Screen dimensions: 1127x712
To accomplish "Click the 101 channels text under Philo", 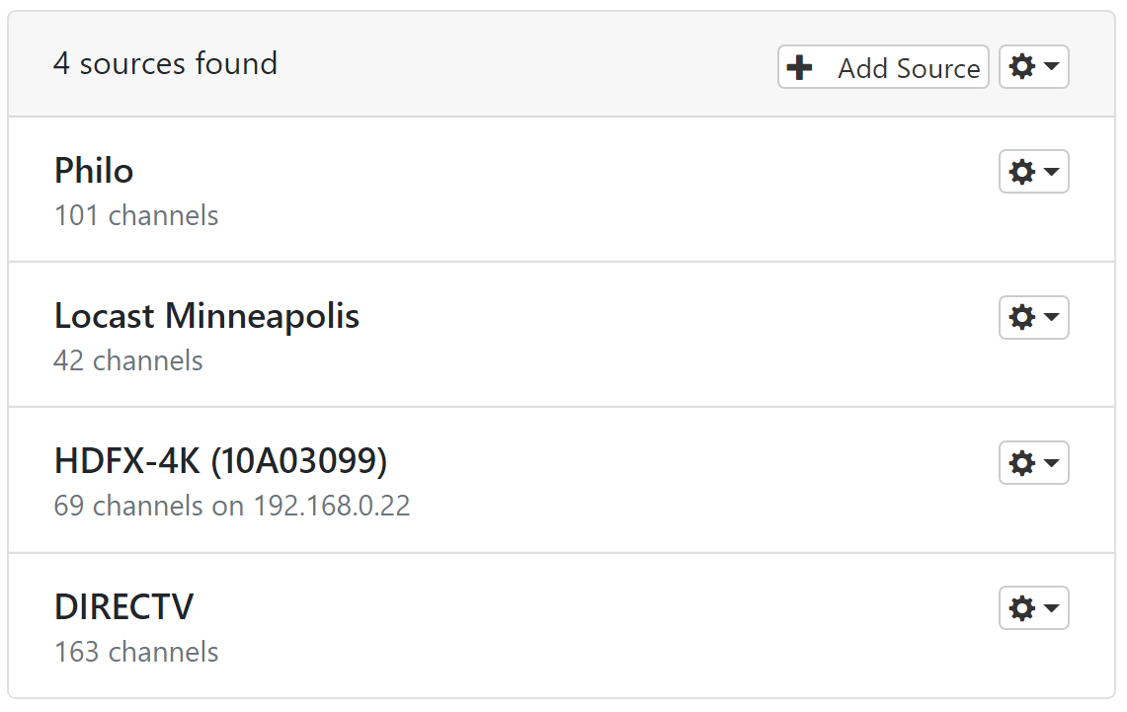I will [136, 215].
